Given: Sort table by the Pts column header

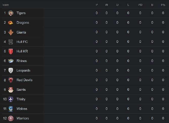Looking at the screenshot, I should pos(163,5).
